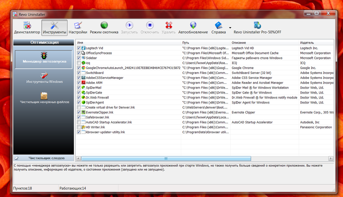Sort list by Имя column header
Image resolution: width=343 pixels, height=197 pixels.
tap(128, 42)
